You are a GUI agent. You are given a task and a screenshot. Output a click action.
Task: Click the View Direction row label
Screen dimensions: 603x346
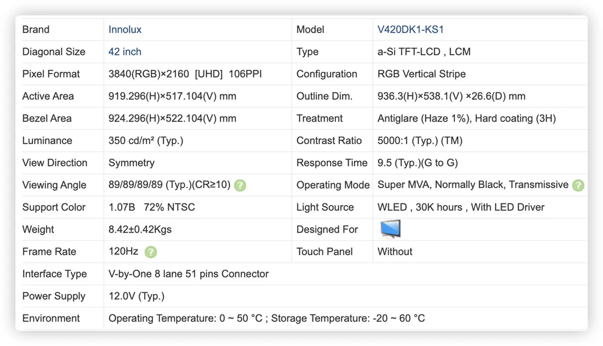(x=55, y=163)
